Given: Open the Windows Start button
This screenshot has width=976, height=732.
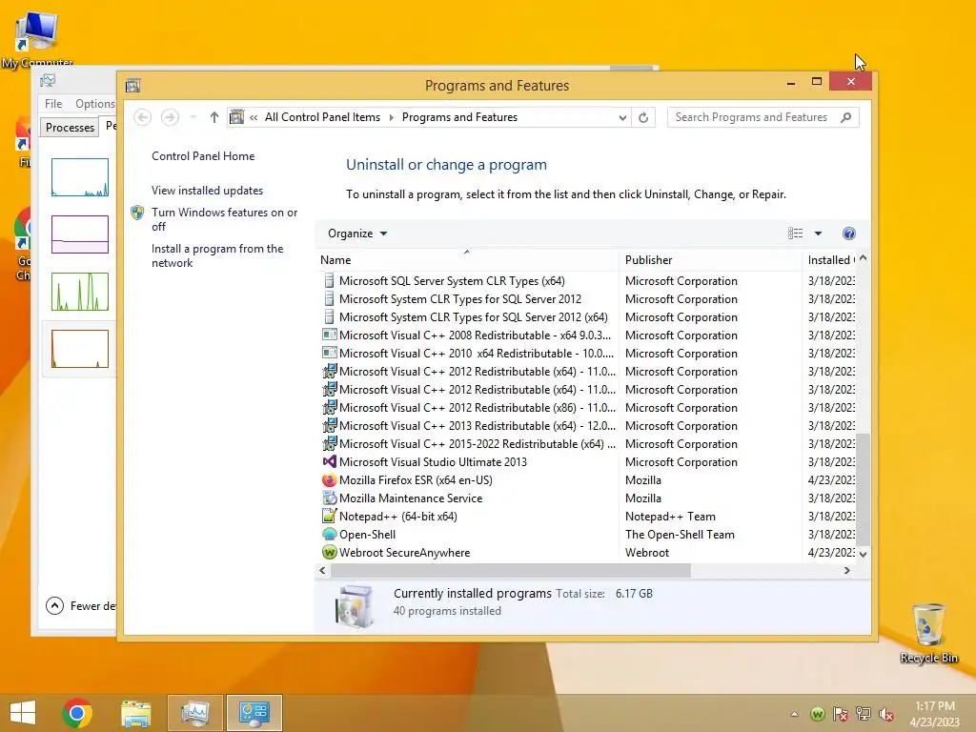Looking at the screenshot, I should click(23, 713).
